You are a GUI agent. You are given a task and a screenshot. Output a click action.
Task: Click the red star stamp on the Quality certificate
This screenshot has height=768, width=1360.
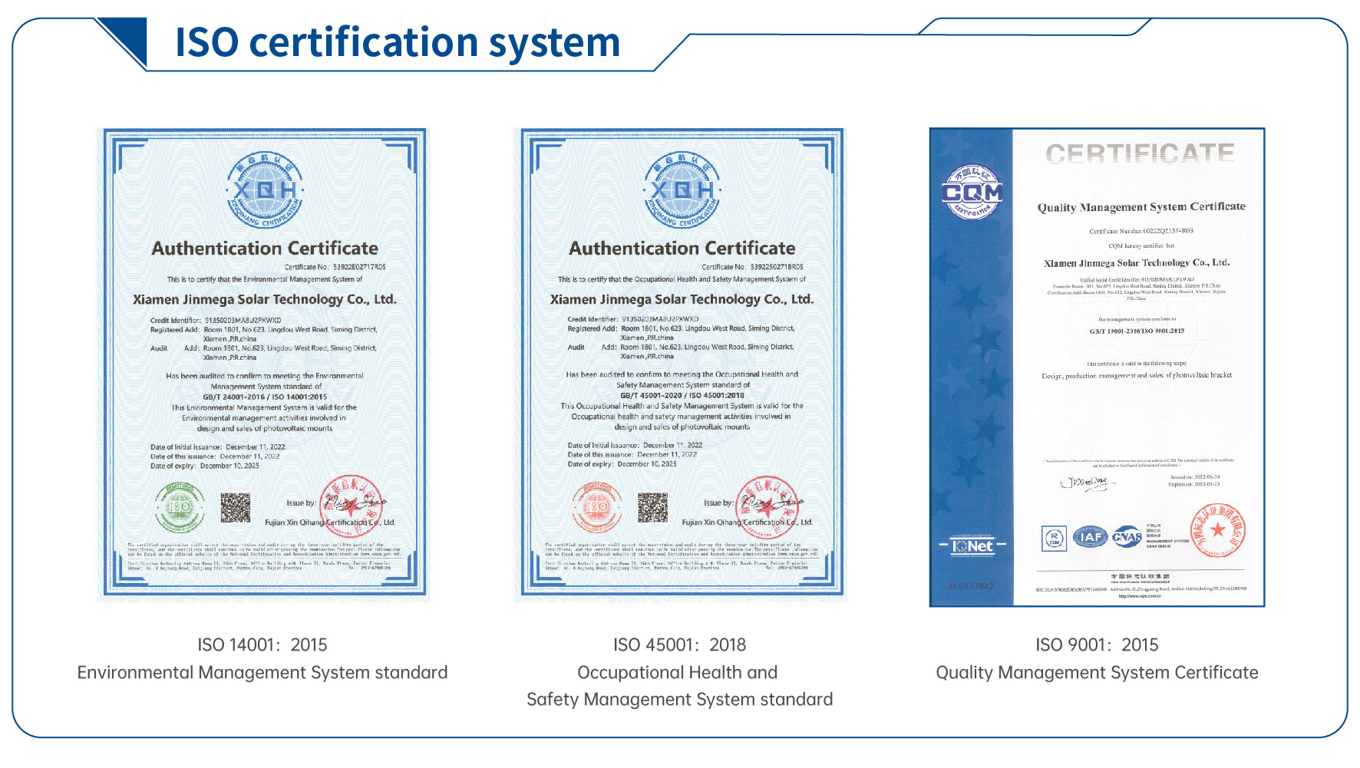pos(1217,530)
